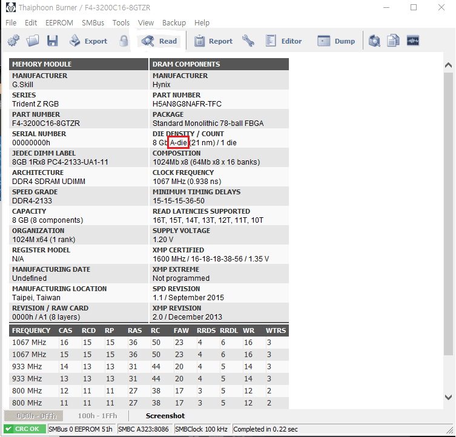Click the minimum timing delays 15-15-15-36-50
Screen dimensions: 456x437
(179, 200)
